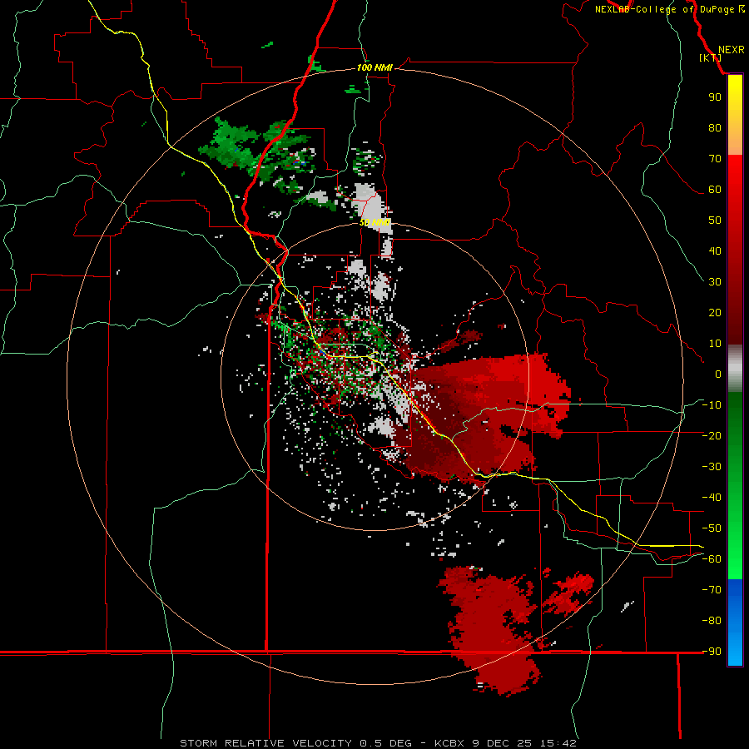Screen dimensions: 749x749
Task: Click the 0 value on the velocity scale
Action: [718, 374]
